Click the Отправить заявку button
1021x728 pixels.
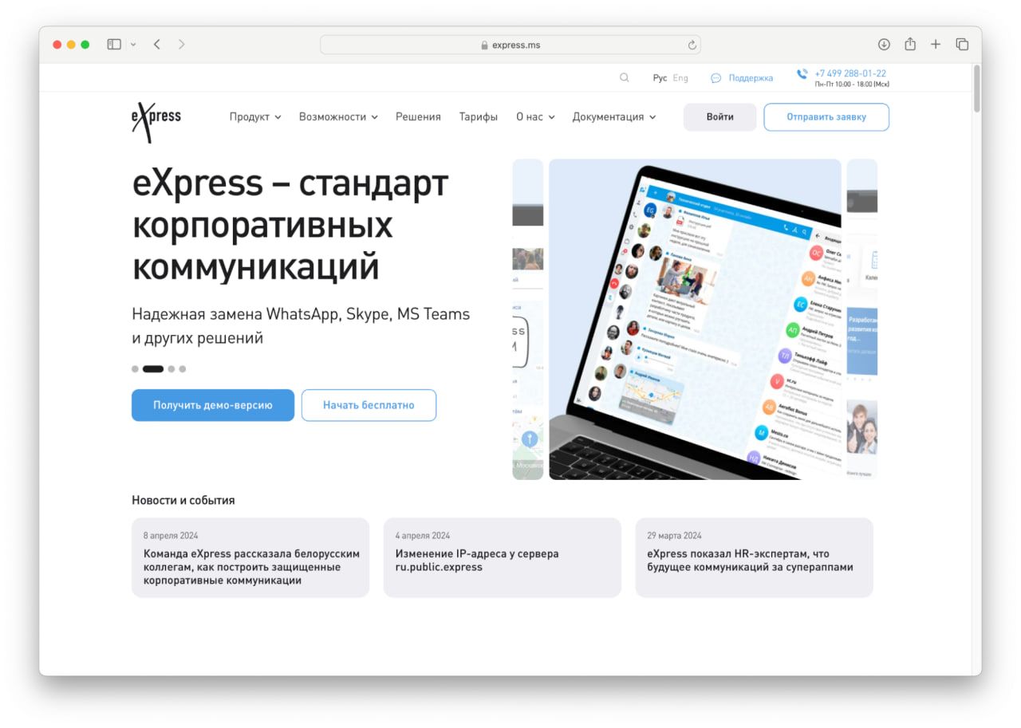click(x=826, y=117)
